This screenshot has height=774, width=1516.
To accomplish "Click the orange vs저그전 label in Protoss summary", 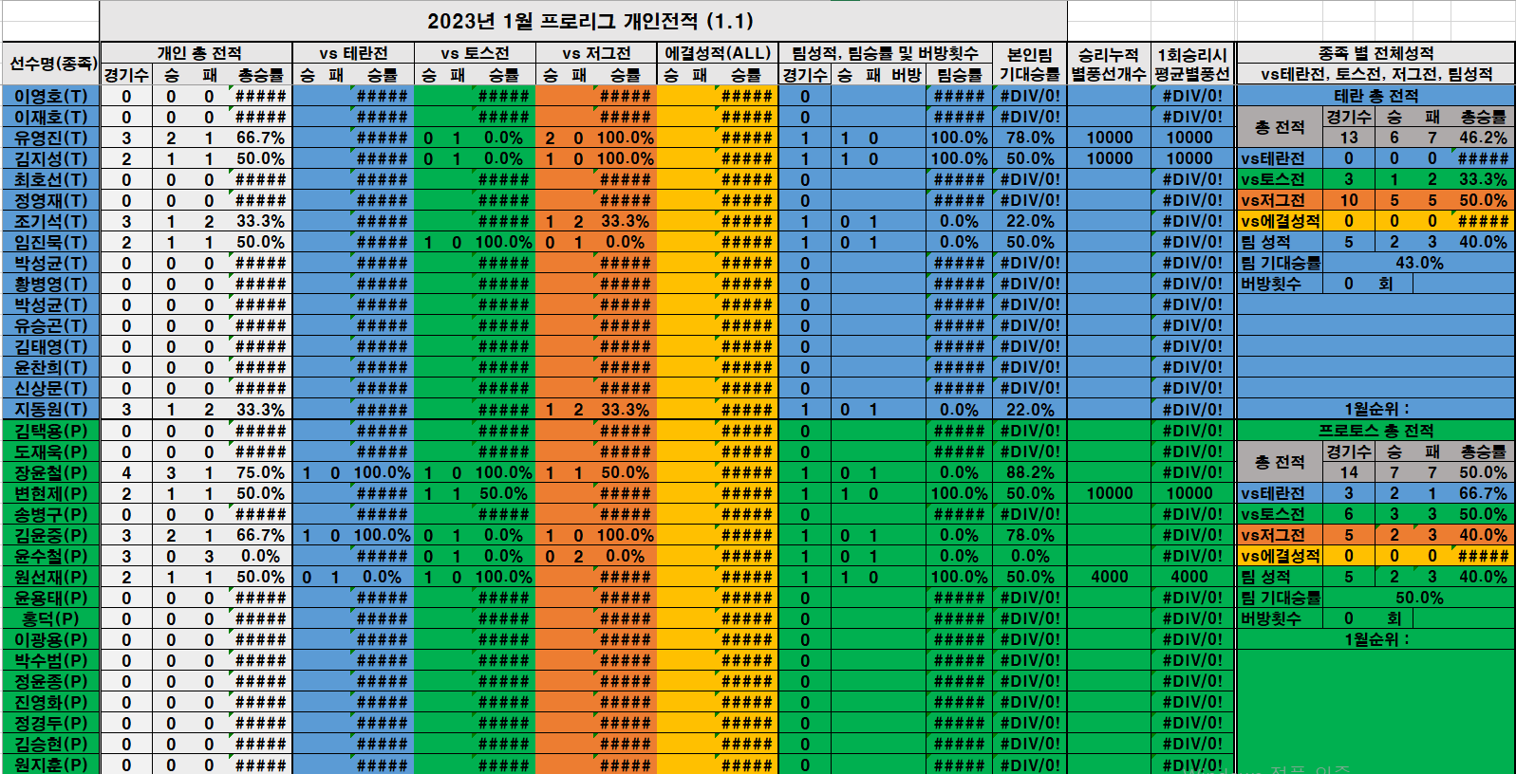I will [1280, 535].
